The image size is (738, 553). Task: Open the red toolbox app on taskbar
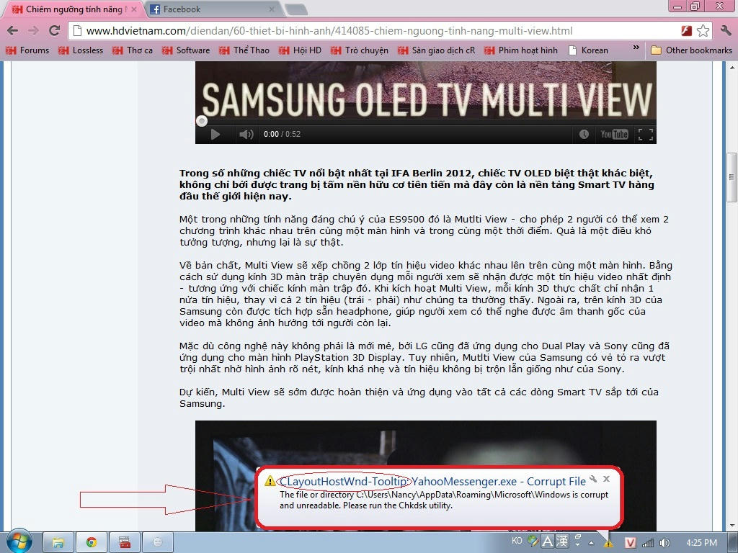pyautogui.click(x=124, y=543)
